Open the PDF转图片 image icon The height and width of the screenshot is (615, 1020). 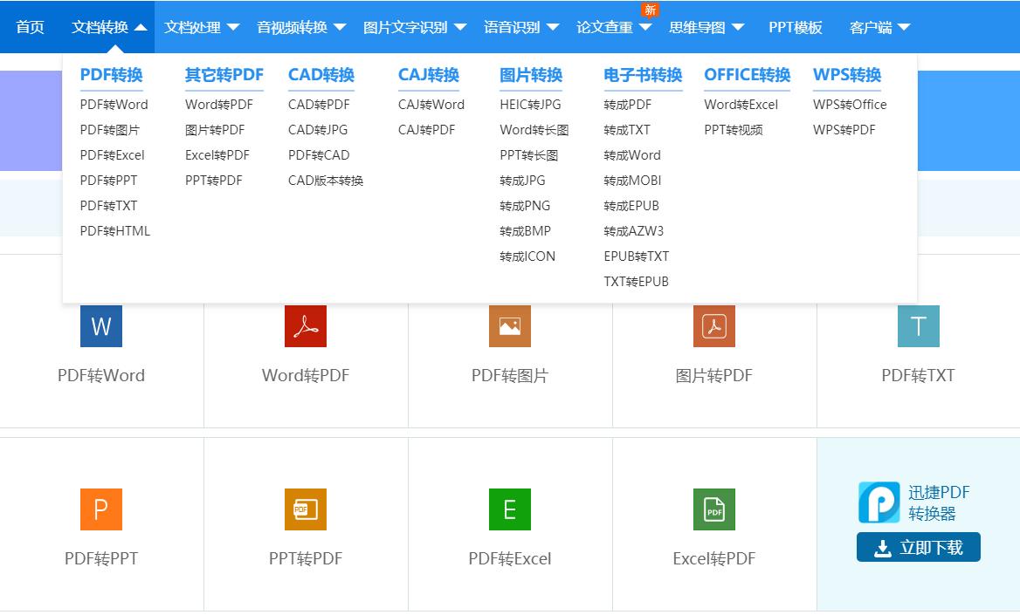pos(510,325)
